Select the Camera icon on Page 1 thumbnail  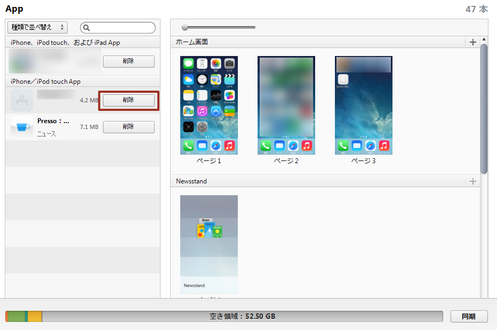228,63
